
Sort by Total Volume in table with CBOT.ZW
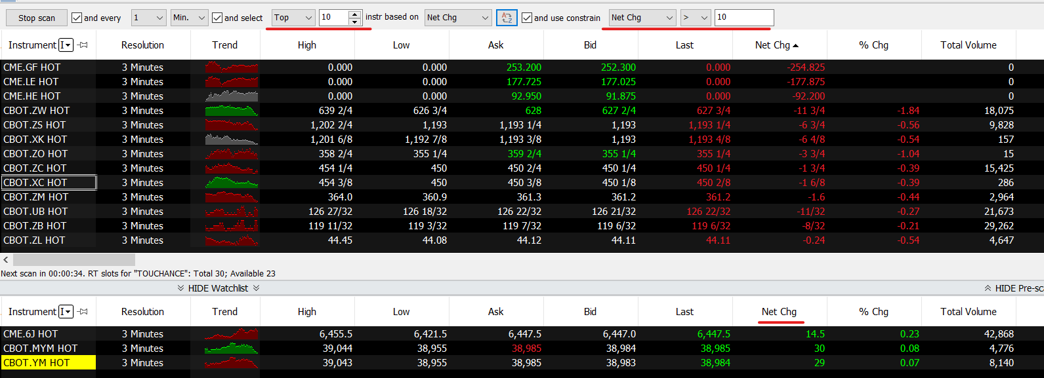click(x=969, y=45)
